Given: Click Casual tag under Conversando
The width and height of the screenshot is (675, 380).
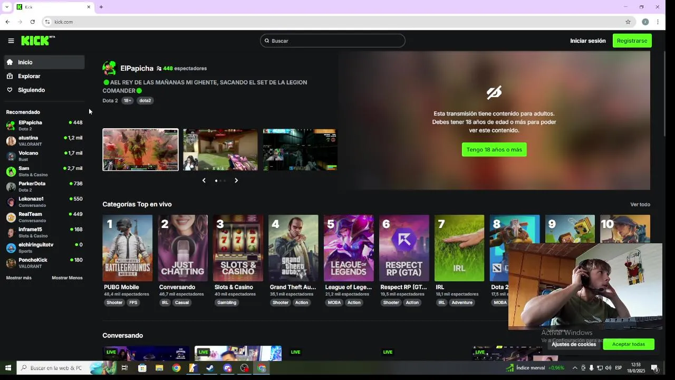Looking at the screenshot, I should coord(182,302).
